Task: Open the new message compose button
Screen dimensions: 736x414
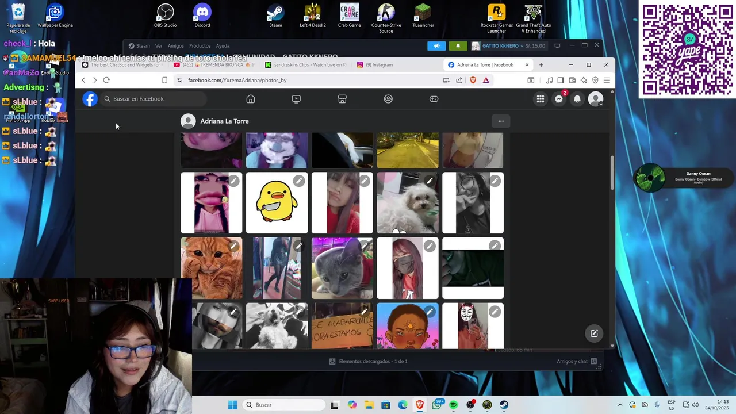Action: click(x=594, y=333)
